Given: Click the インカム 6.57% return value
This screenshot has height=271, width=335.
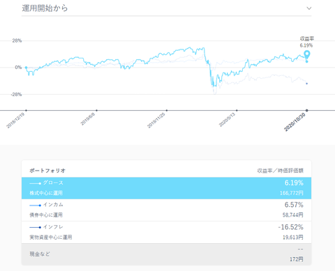Looking at the screenshot, I should click(x=294, y=205).
